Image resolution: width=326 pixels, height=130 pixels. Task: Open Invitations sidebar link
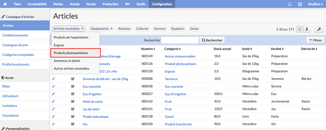click(x=25, y=106)
